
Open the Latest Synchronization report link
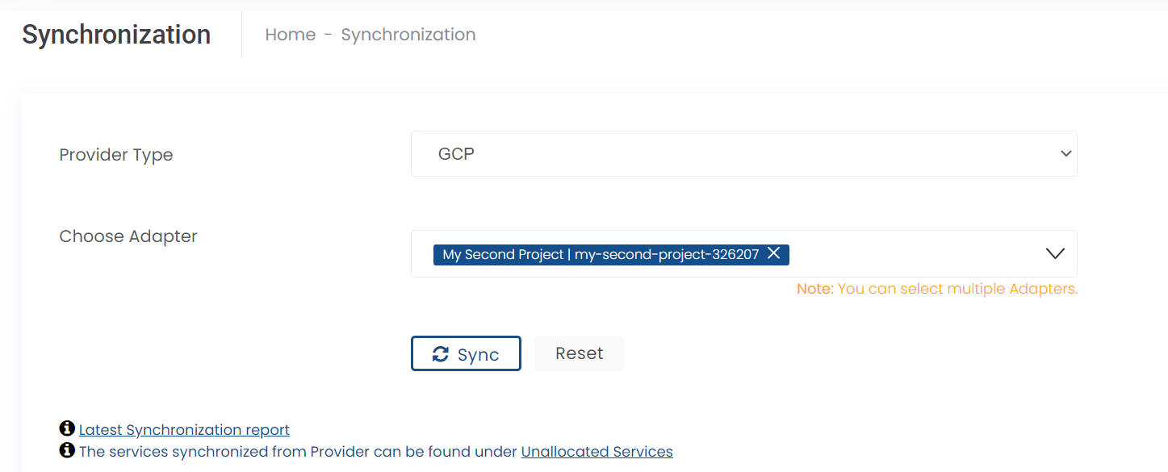[x=184, y=430]
